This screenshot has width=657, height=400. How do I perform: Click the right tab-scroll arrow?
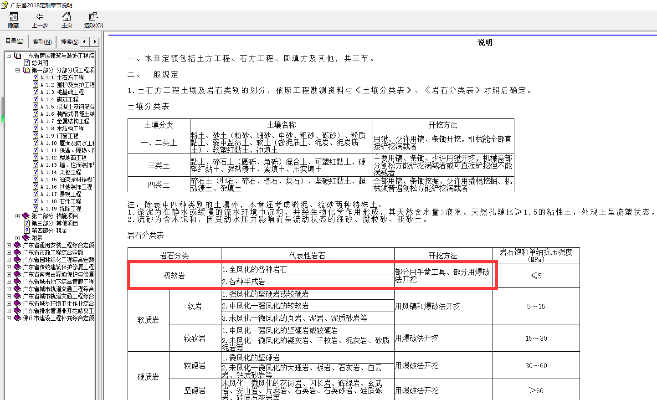95,42
